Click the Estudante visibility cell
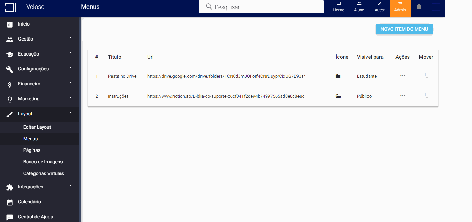Viewport: 472px width, 222px height. click(367, 76)
